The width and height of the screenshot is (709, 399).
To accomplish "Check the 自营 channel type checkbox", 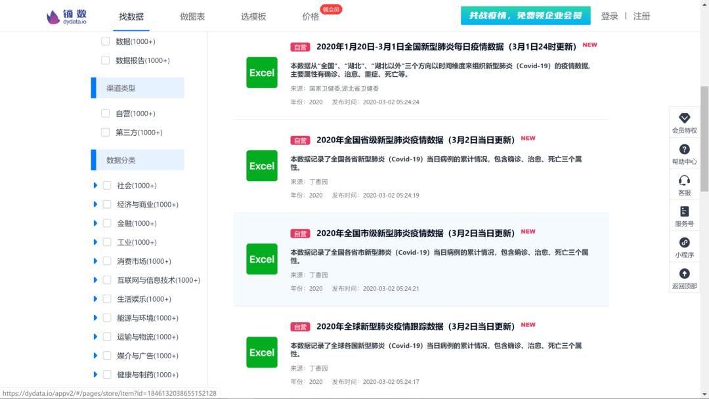I will [x=105, y=113].
